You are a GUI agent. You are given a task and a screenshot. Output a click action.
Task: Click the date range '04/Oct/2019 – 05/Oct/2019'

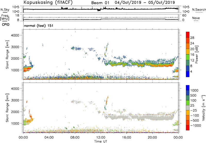[x=145, y=3]
